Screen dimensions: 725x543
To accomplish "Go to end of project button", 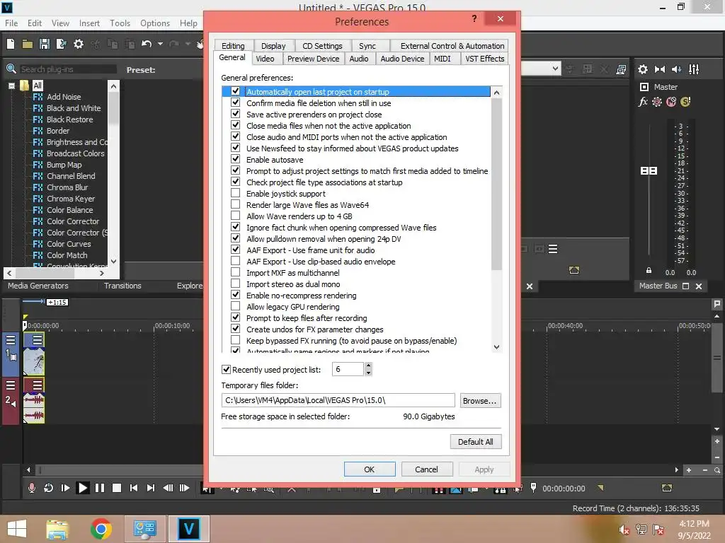I will (150, 488).
